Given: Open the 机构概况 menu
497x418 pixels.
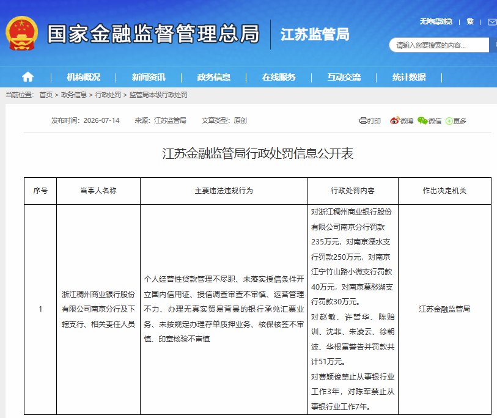Looking at the screenshot, I should pyautogui.click(x=83, y=77).
